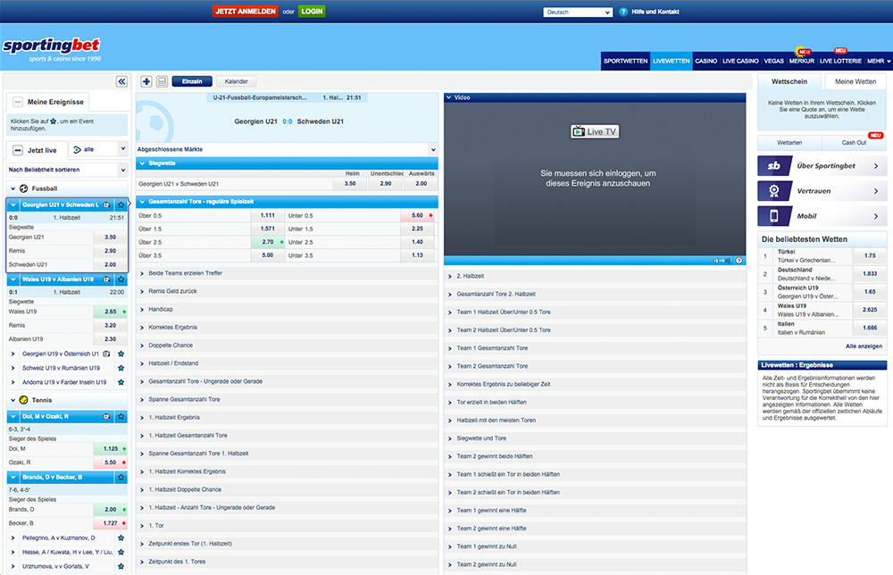Mute the video player volume icon
This screenshot has height=575, width=893.
[715, 260]
